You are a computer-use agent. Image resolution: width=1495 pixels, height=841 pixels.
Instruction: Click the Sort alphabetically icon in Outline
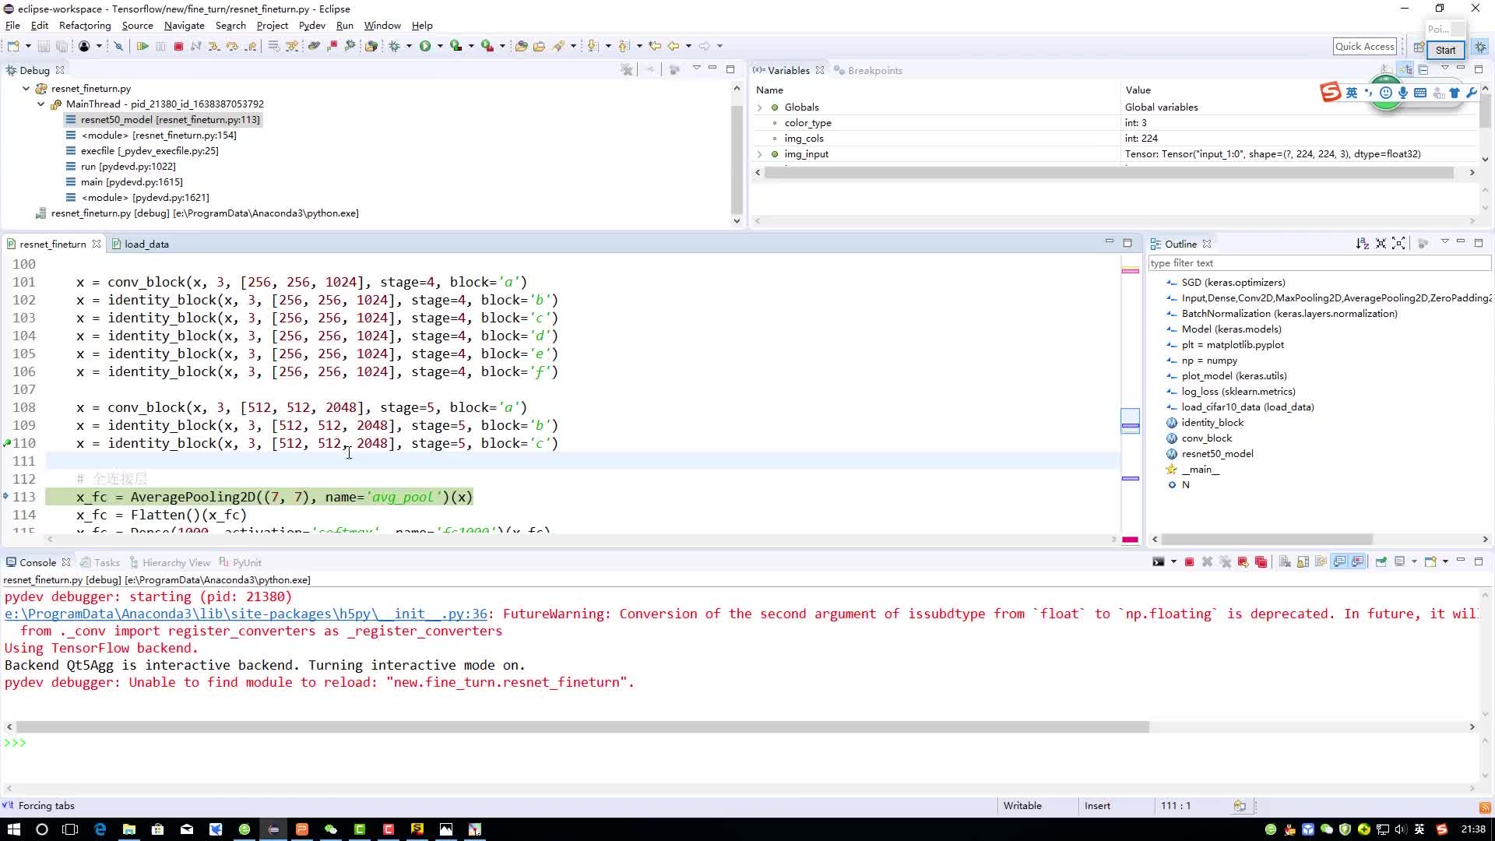(x=1362, y=244)
